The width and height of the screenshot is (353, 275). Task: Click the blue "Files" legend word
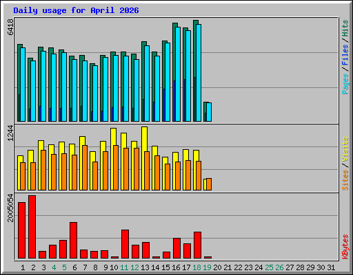(x=345, y=55)
